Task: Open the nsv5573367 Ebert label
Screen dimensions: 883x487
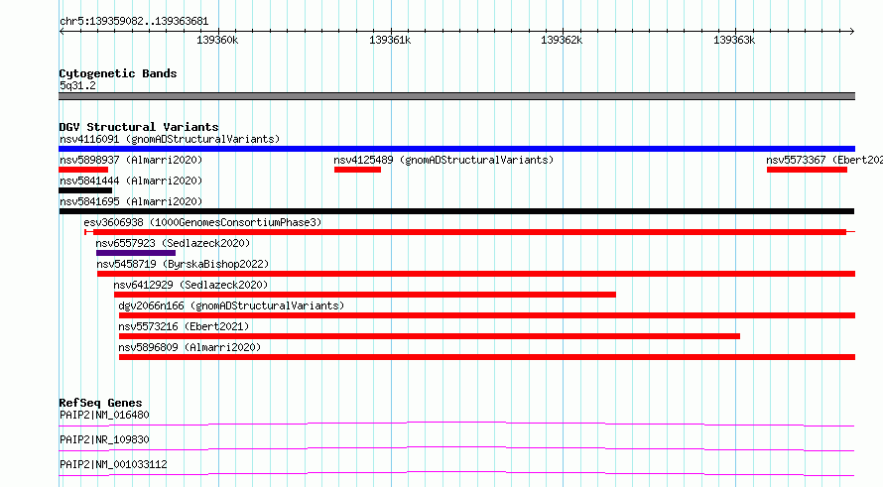Action: tap(824, 160)
